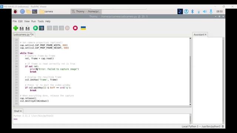This screenshot has height=133, width=237.
Task: Switch to the Thonny taskbar window button
Action: click(x=86, y=11)
